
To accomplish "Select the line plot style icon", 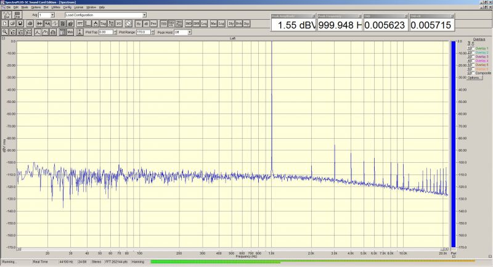I will [x=38, y=32].
